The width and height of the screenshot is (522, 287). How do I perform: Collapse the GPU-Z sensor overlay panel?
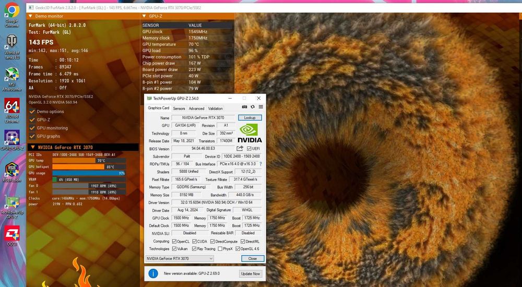(x=144, y=16)
